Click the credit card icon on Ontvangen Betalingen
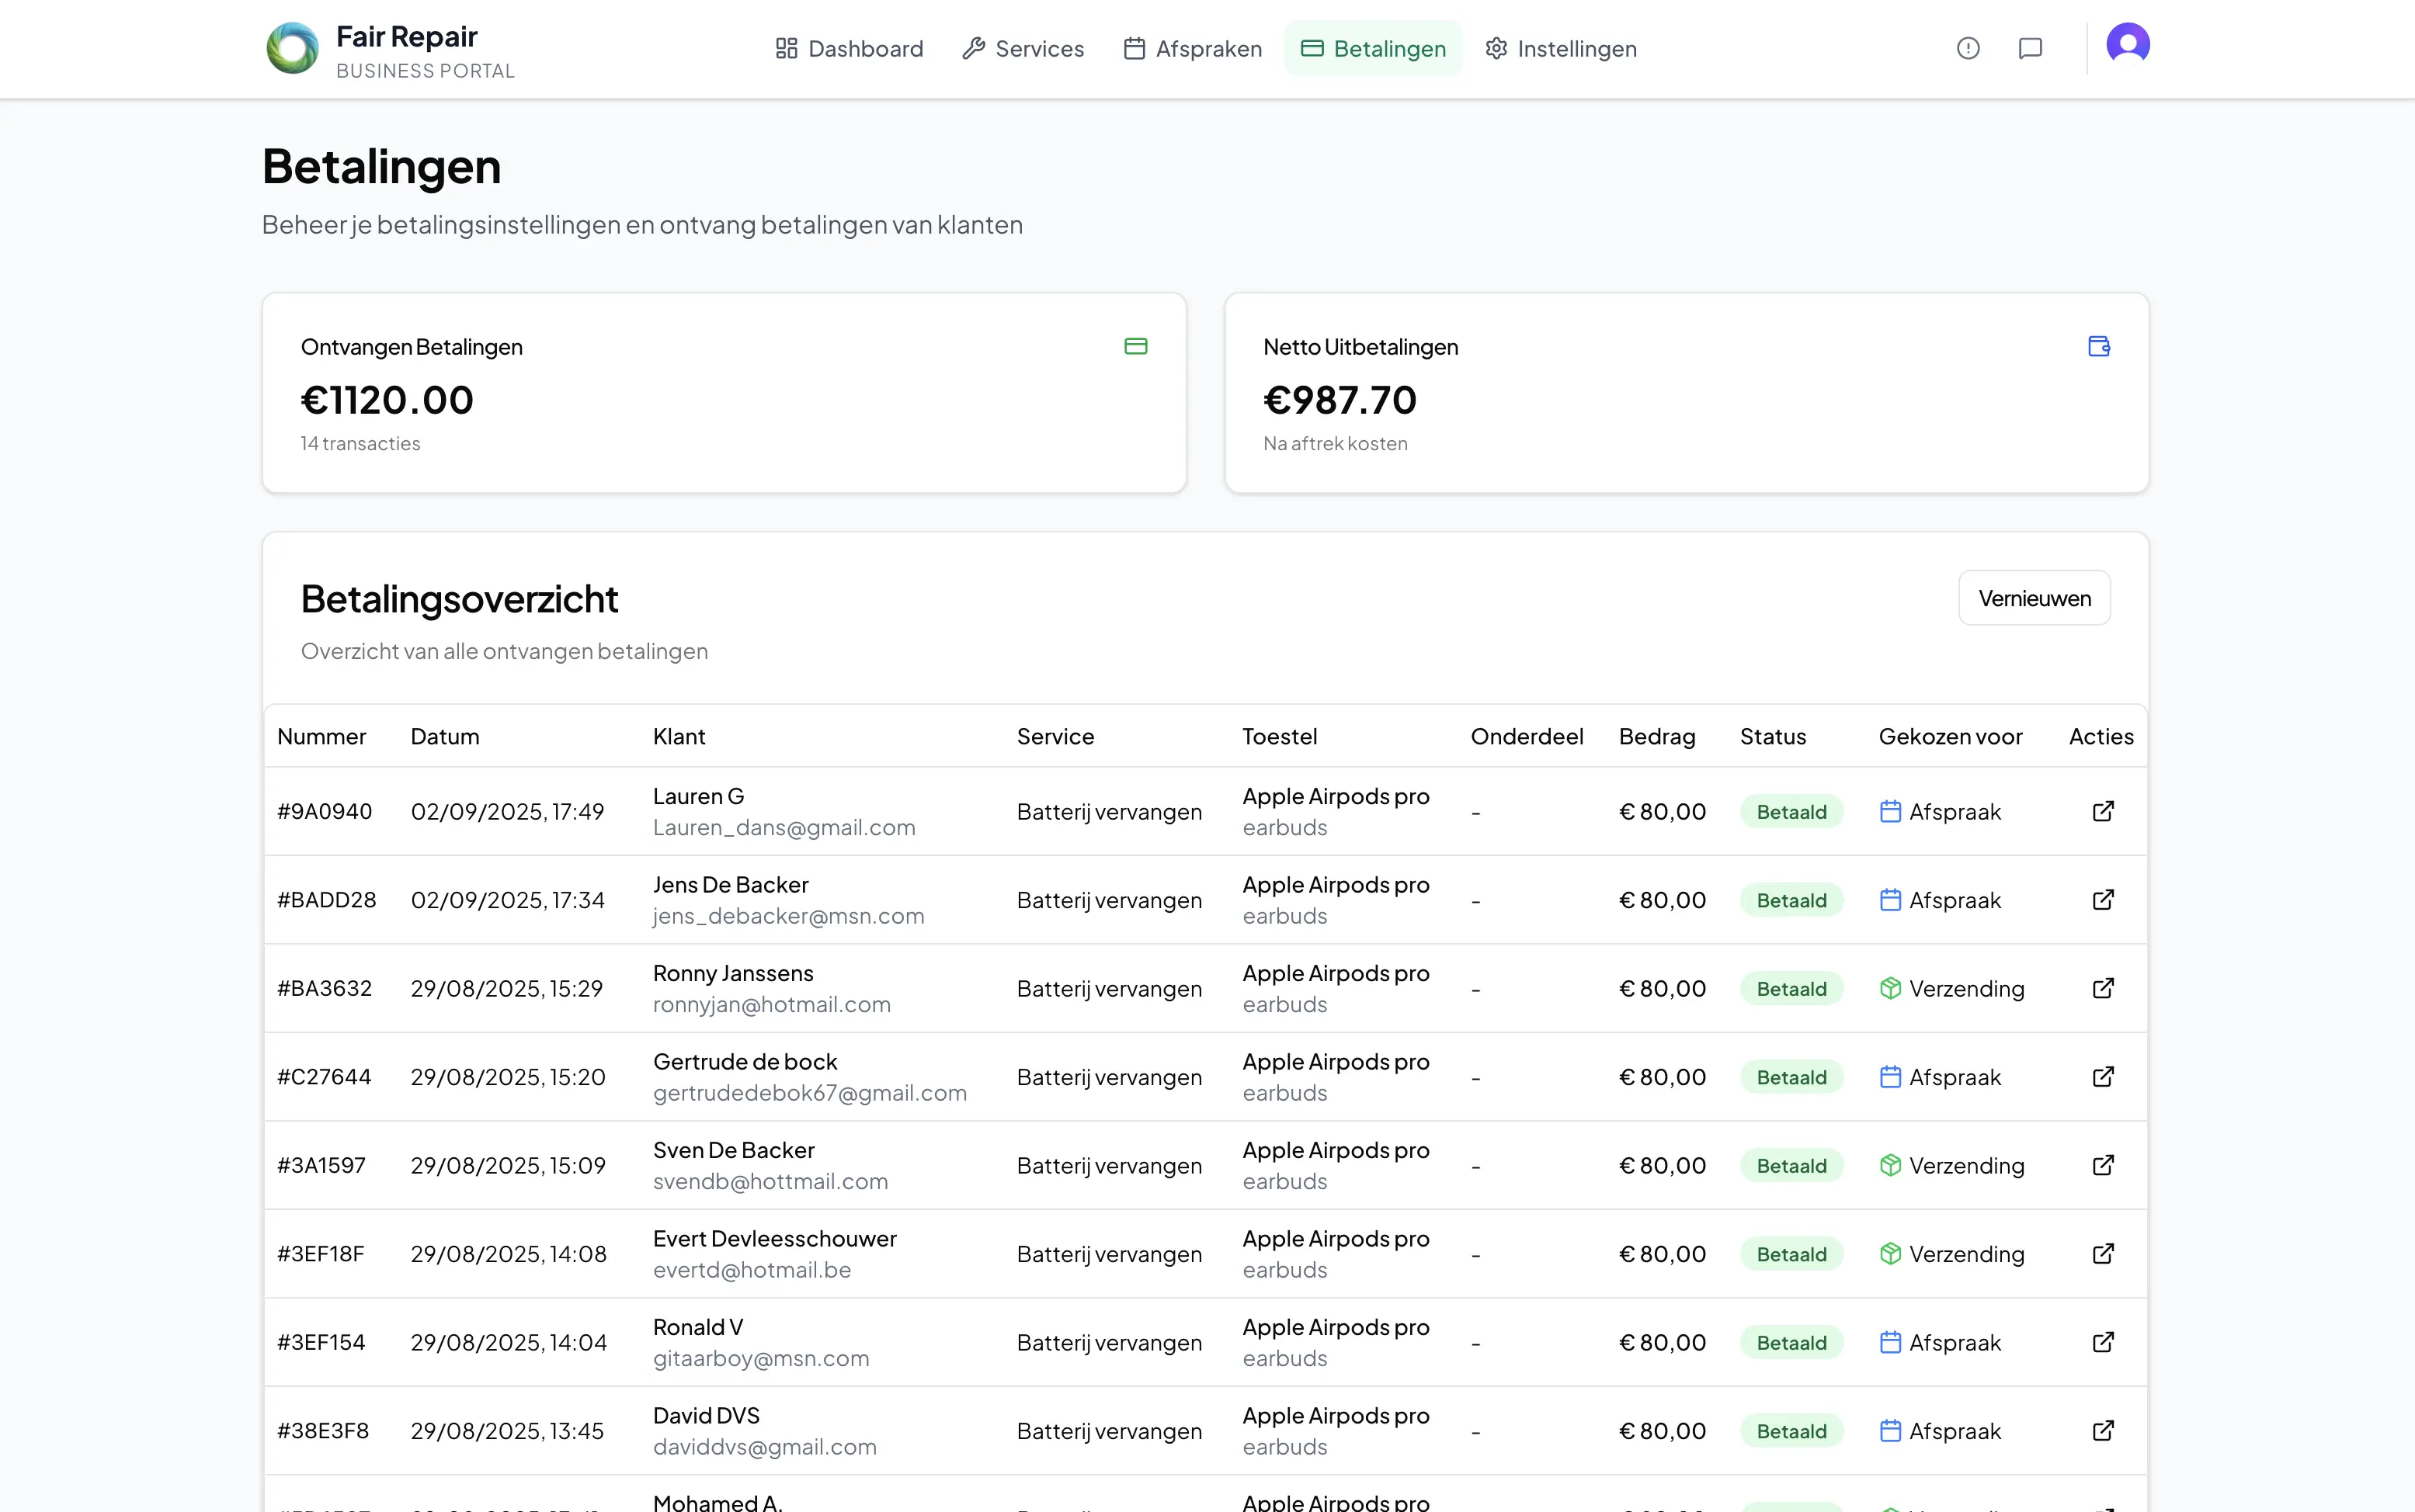2415x1512 pixels. pyautogui.click(x=1135, y=345)
